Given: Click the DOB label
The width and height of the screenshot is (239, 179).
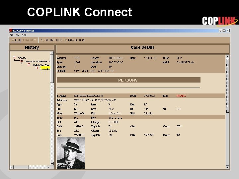Looking at the screenshot, I should tap(133, 96).
